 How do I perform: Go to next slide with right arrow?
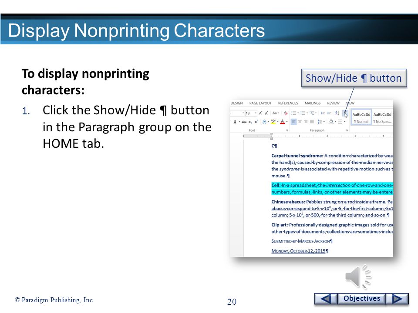[x=397, y=299]
